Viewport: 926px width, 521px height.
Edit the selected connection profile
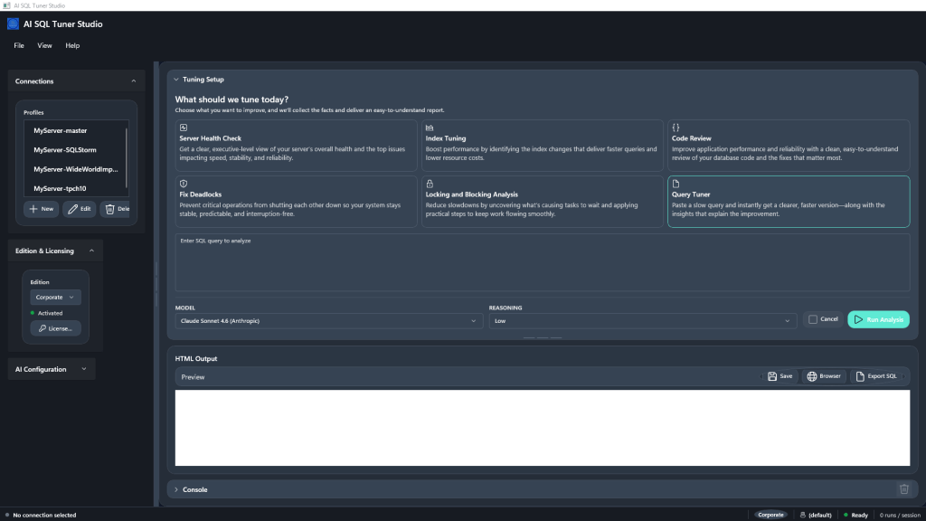(x=80, y=209)
